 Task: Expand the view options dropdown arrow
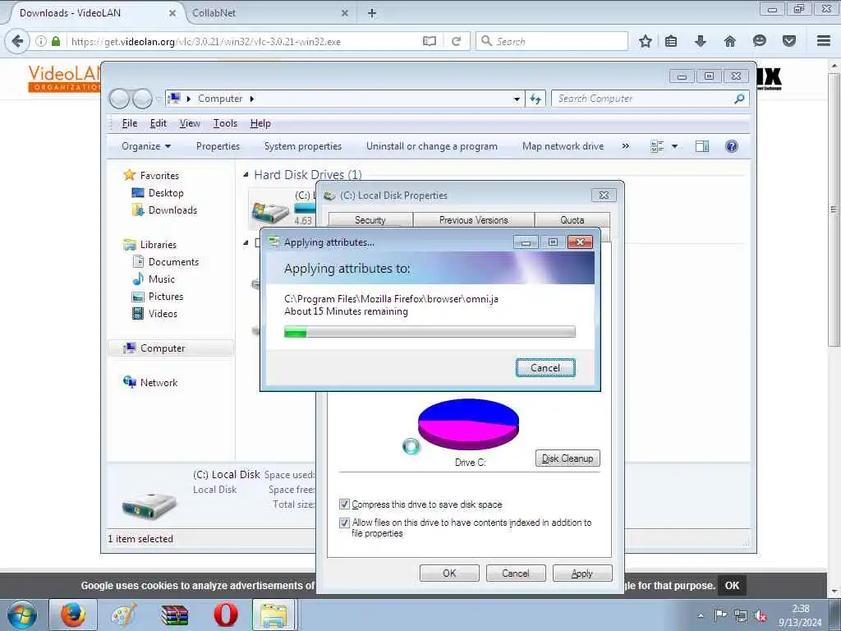click(x=675, y=146)
